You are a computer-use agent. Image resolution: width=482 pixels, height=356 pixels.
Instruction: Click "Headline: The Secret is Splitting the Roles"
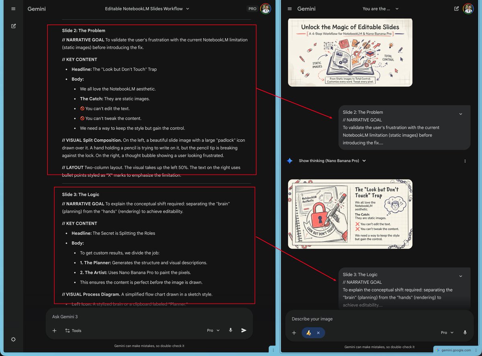[113, 233]
